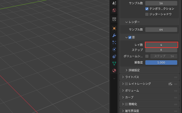Open the レイトレーシング presets icon
182x113 pixels.
170,84
